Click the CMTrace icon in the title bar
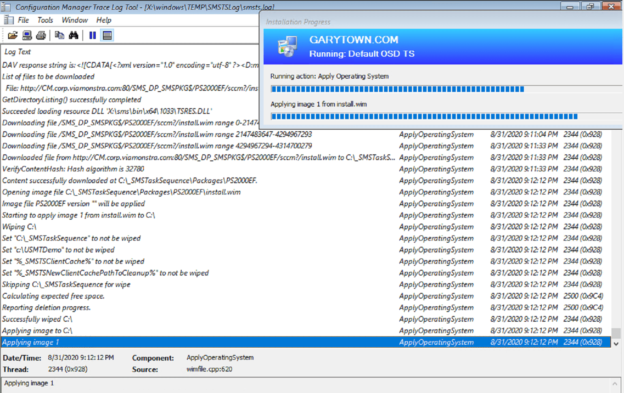The image size is (624, 393). (x=6, y=6)
